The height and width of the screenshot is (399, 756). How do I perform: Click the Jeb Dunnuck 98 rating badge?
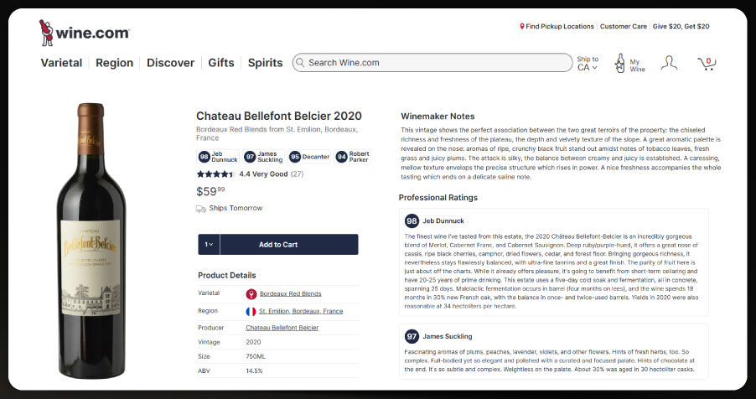pos(218,157)
